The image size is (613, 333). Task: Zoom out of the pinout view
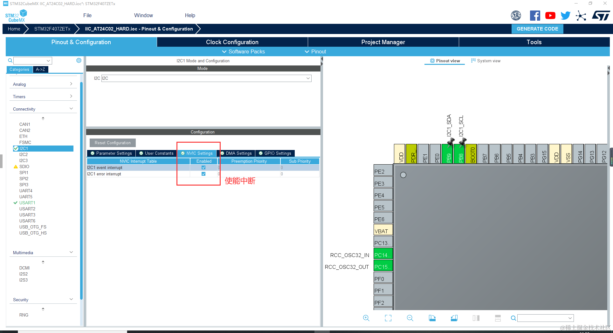coord(410,318)
